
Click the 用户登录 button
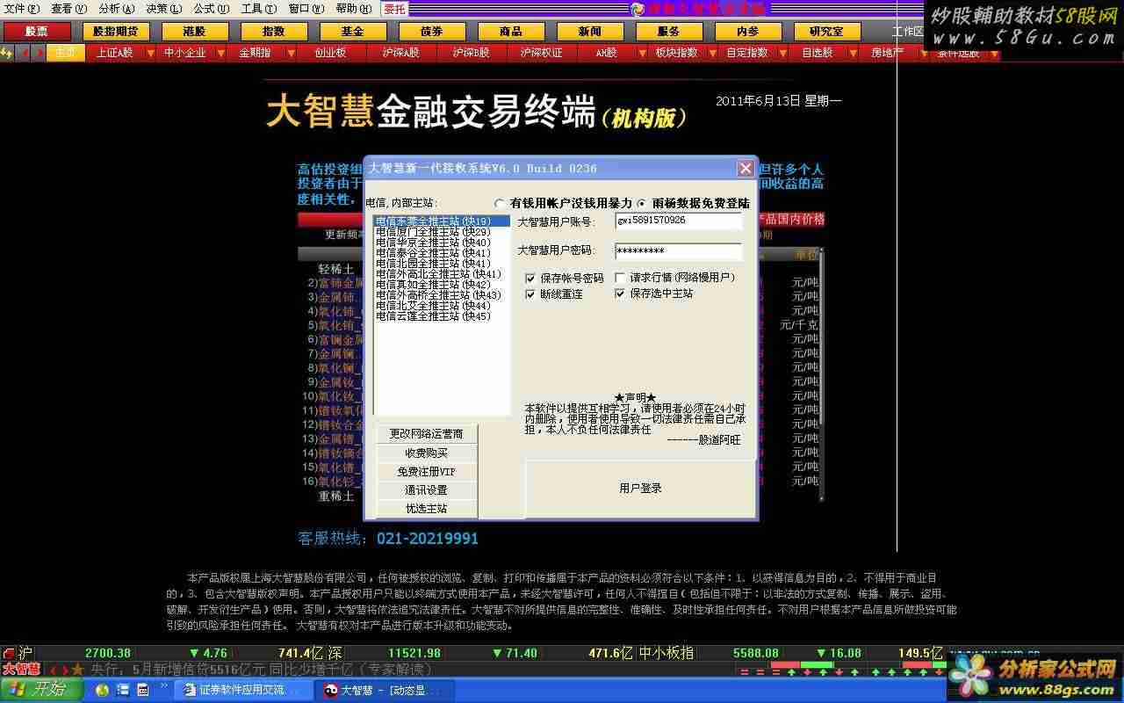pyautogui.click(x=640, y=488)
